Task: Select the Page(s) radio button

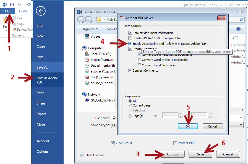Action: pos(130,116)
